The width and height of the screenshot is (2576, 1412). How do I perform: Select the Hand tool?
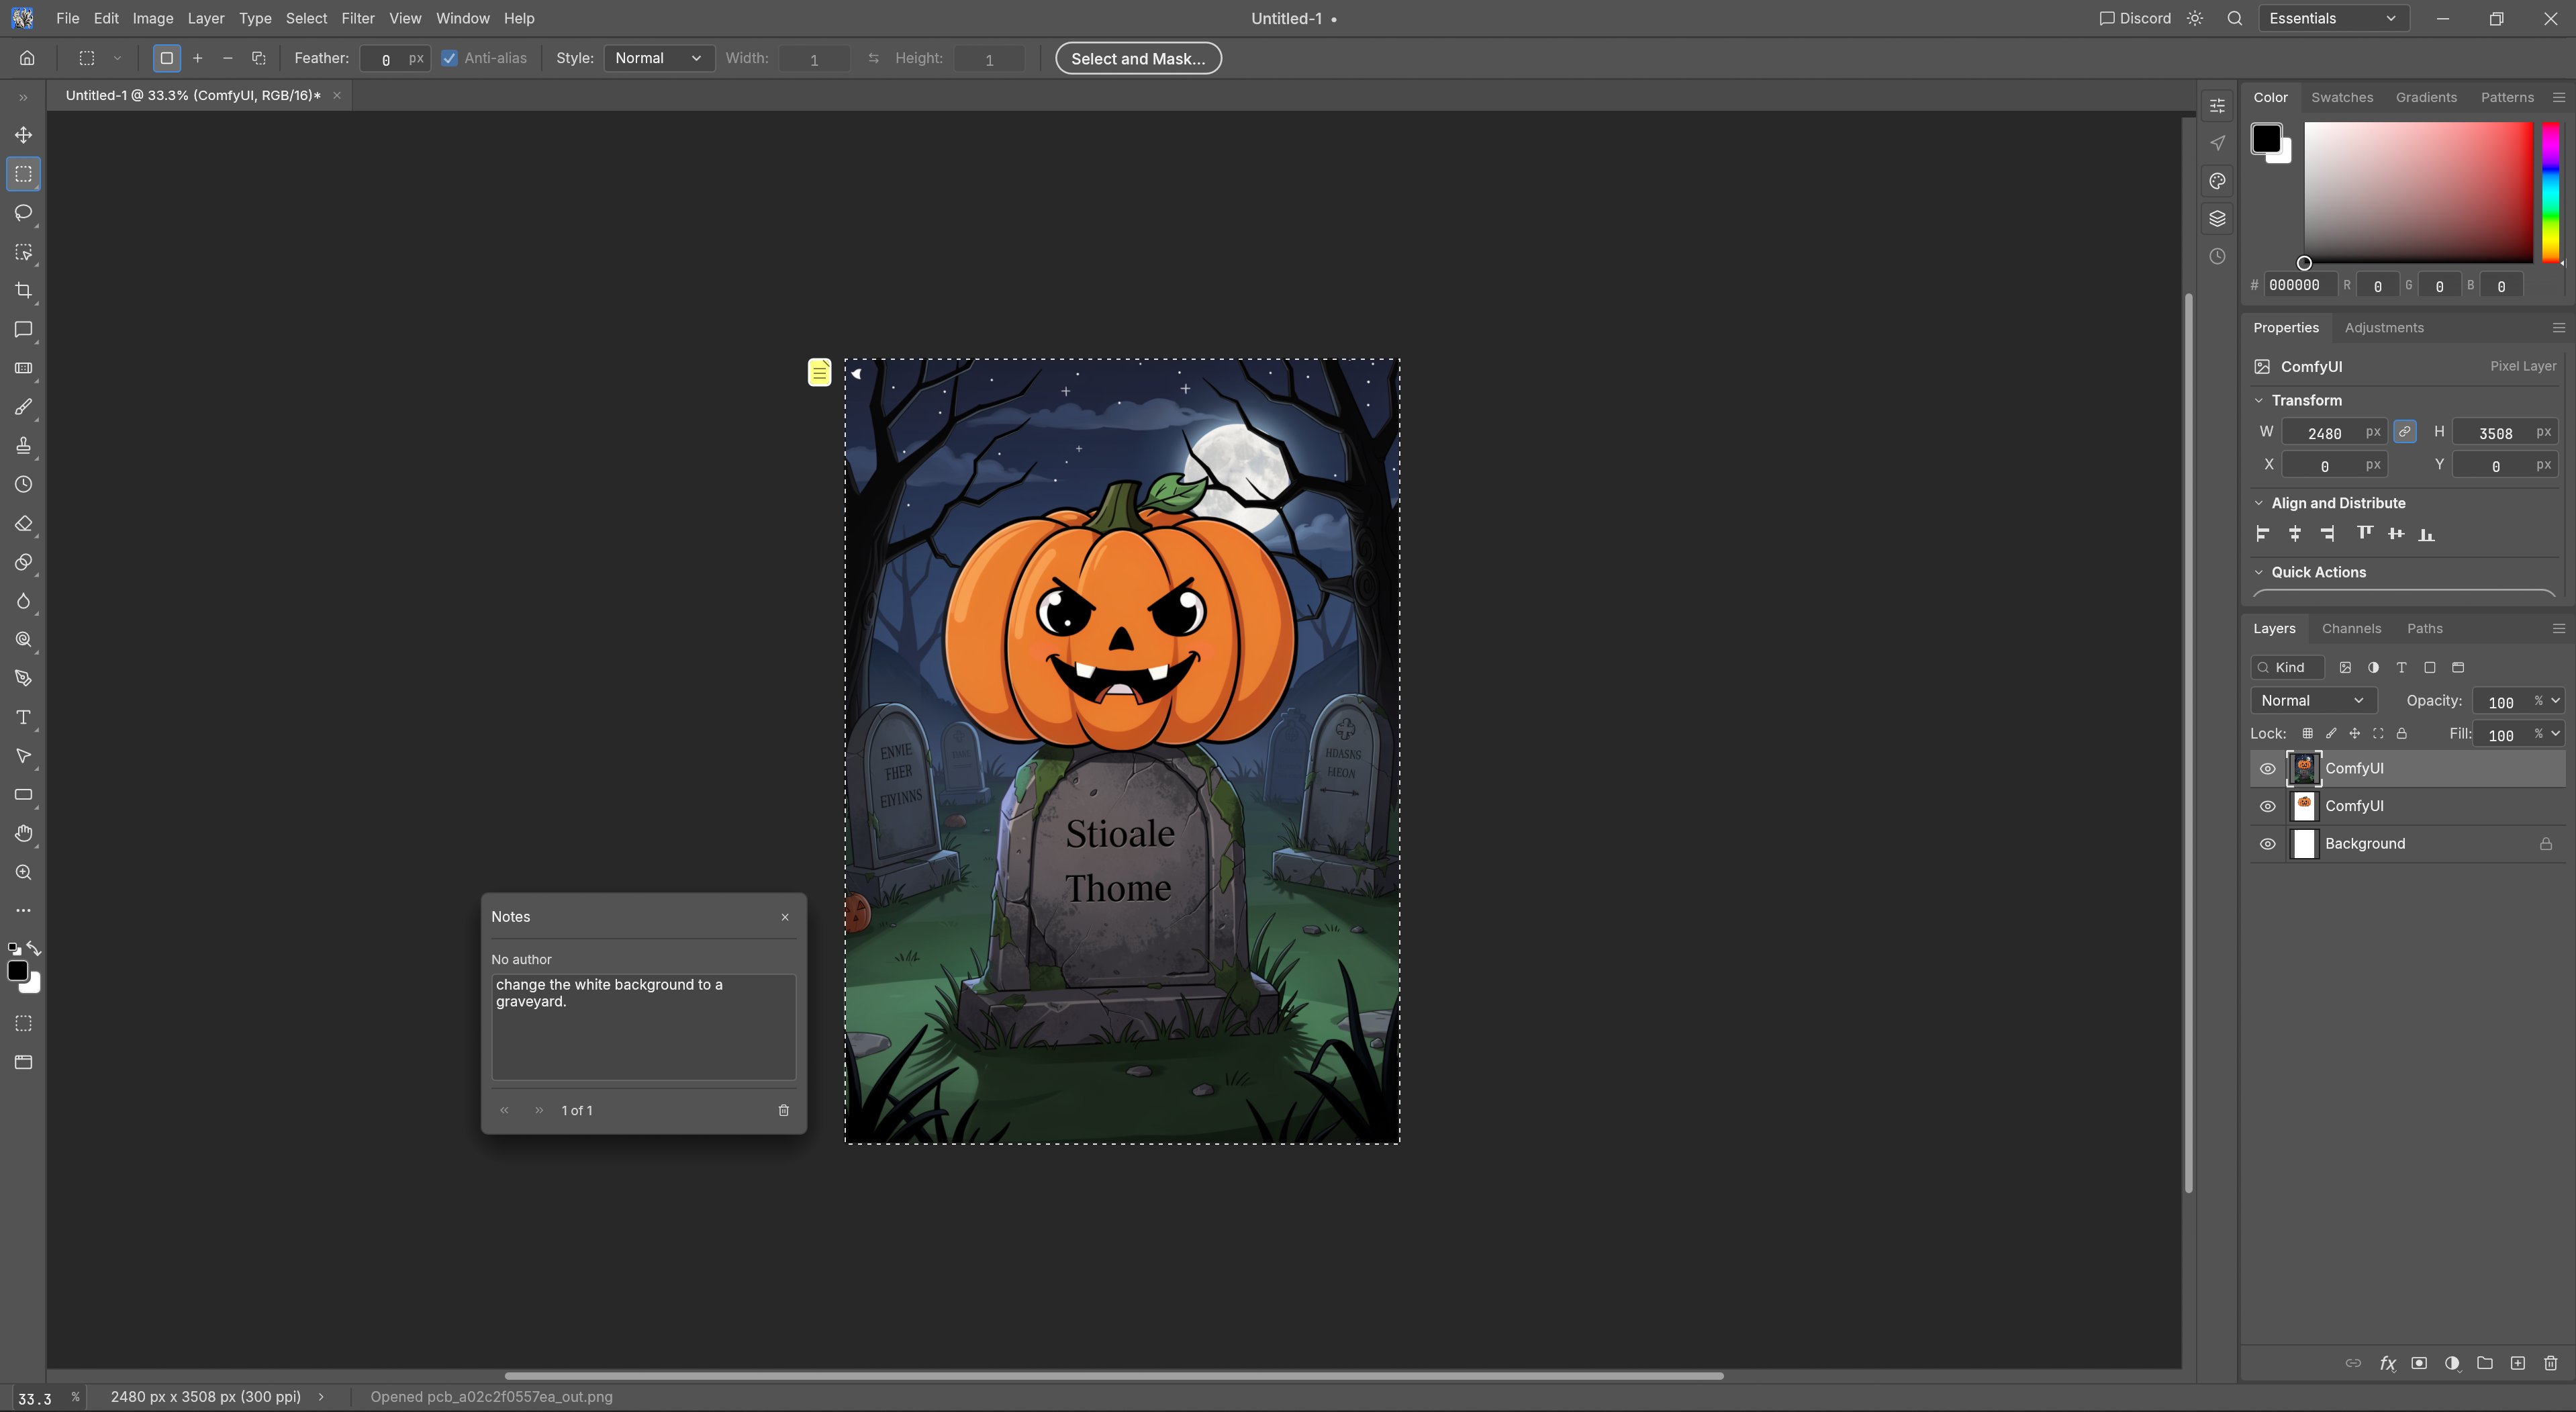pyautogui.click(x=23, y=833)
